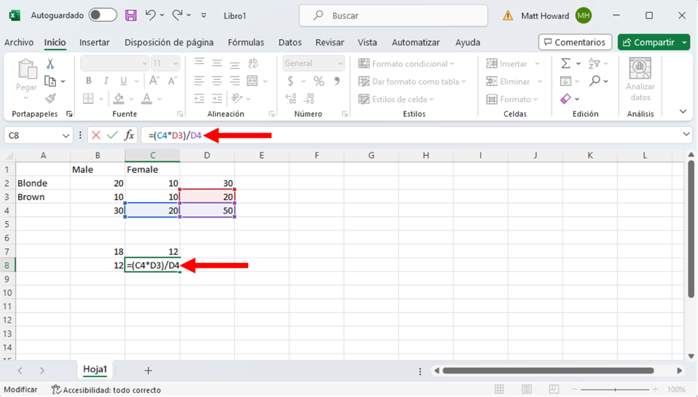
Task: Select cell D4 containing 50
Action: click(207, 210)
